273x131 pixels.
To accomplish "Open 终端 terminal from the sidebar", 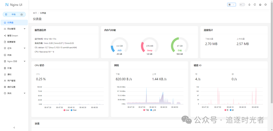I will pyautogui.click(x=9, y=55).
